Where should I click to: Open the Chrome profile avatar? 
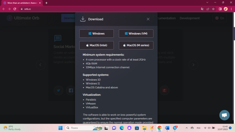point(225,9)
